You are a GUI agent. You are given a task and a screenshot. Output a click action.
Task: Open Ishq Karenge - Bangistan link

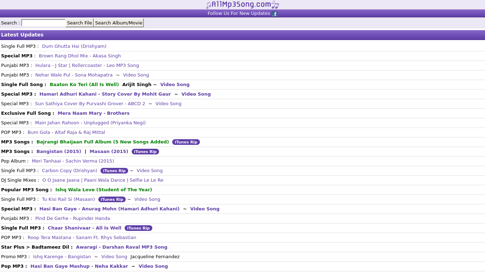[x=62, y=257]
